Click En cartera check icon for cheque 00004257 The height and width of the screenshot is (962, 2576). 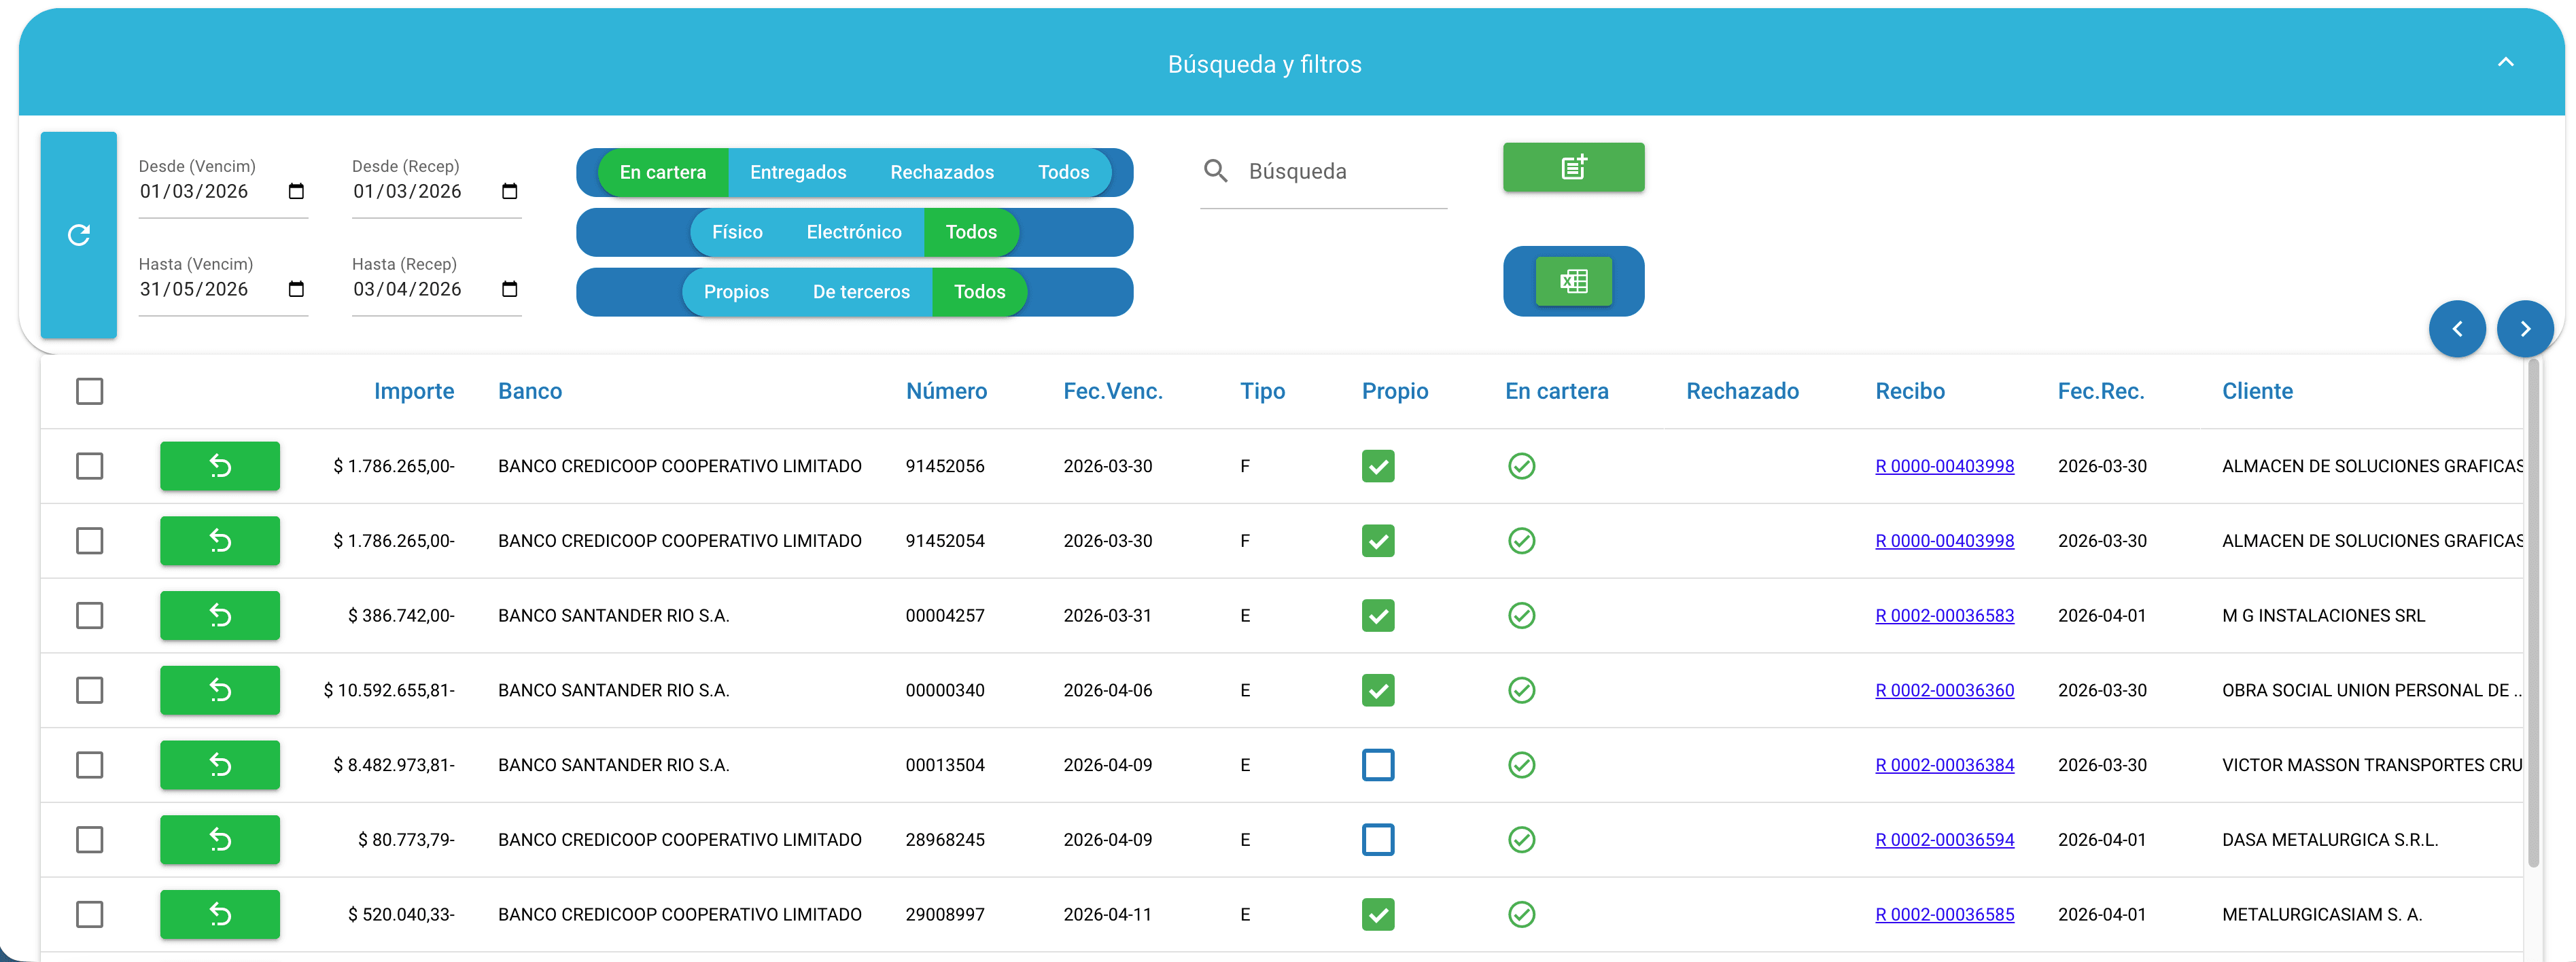point(1522,615)
